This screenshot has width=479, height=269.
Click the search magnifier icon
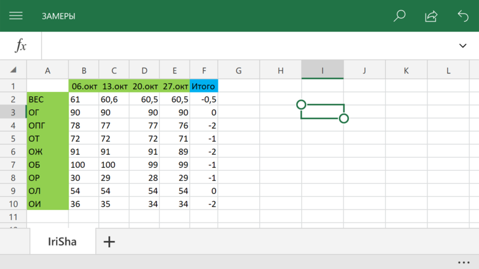399,16
